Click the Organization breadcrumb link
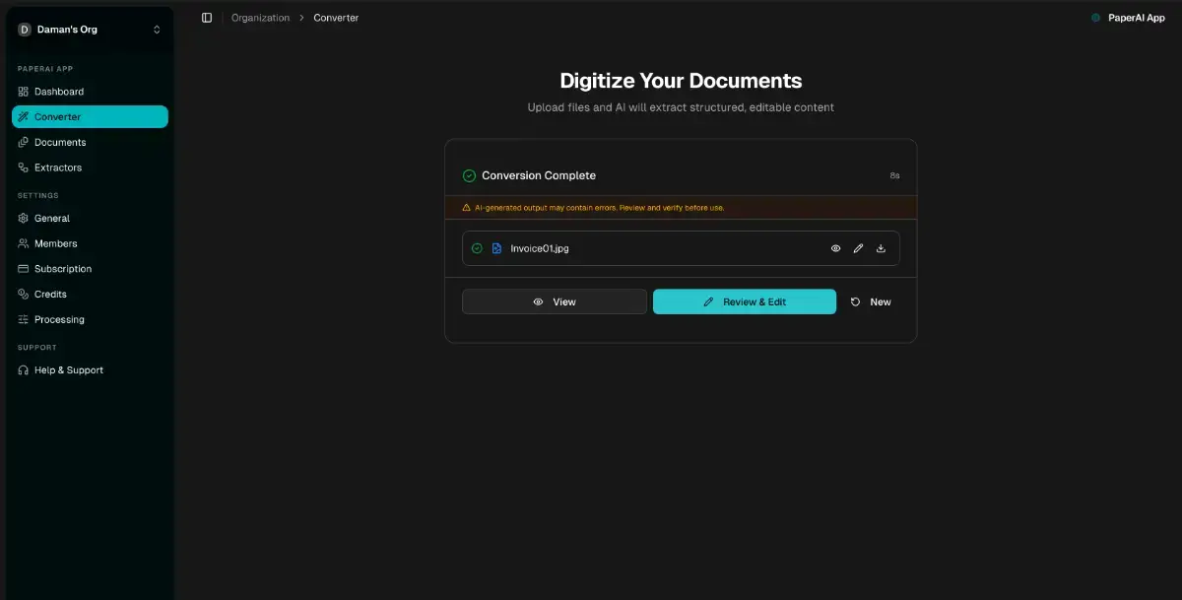 tap(260, 18)
